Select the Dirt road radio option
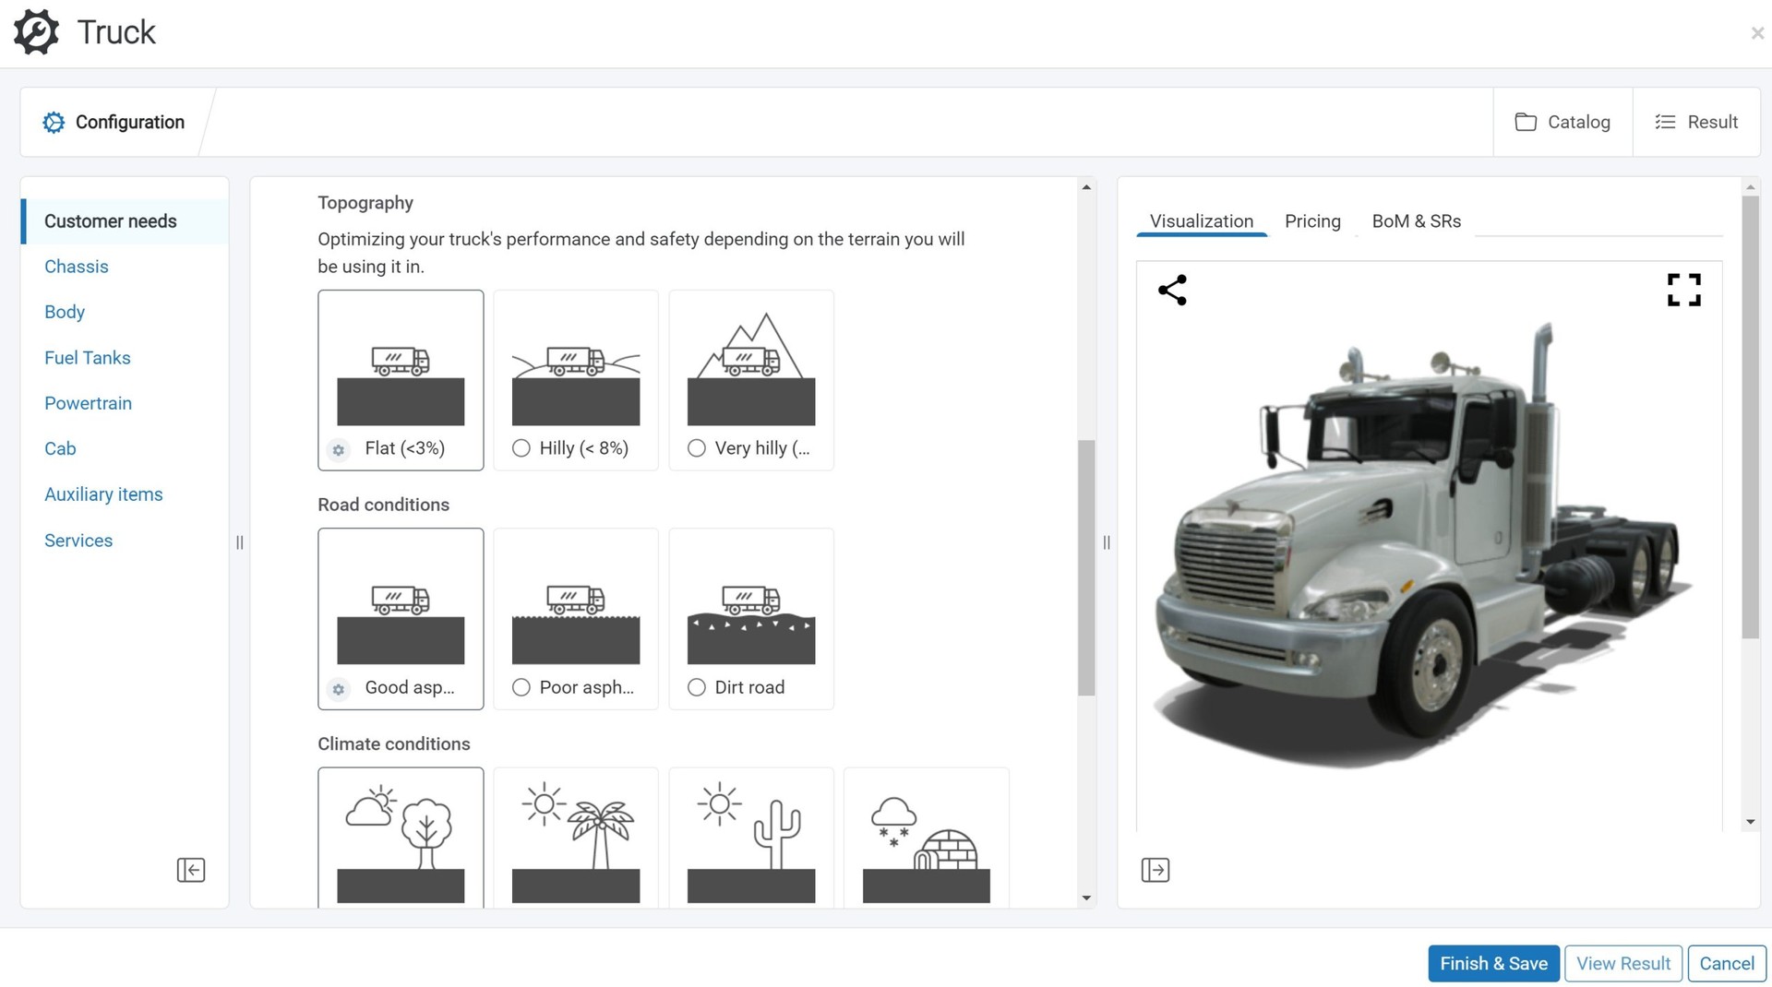Viewport: 1772px width, 987px height. tap(697, 687)
